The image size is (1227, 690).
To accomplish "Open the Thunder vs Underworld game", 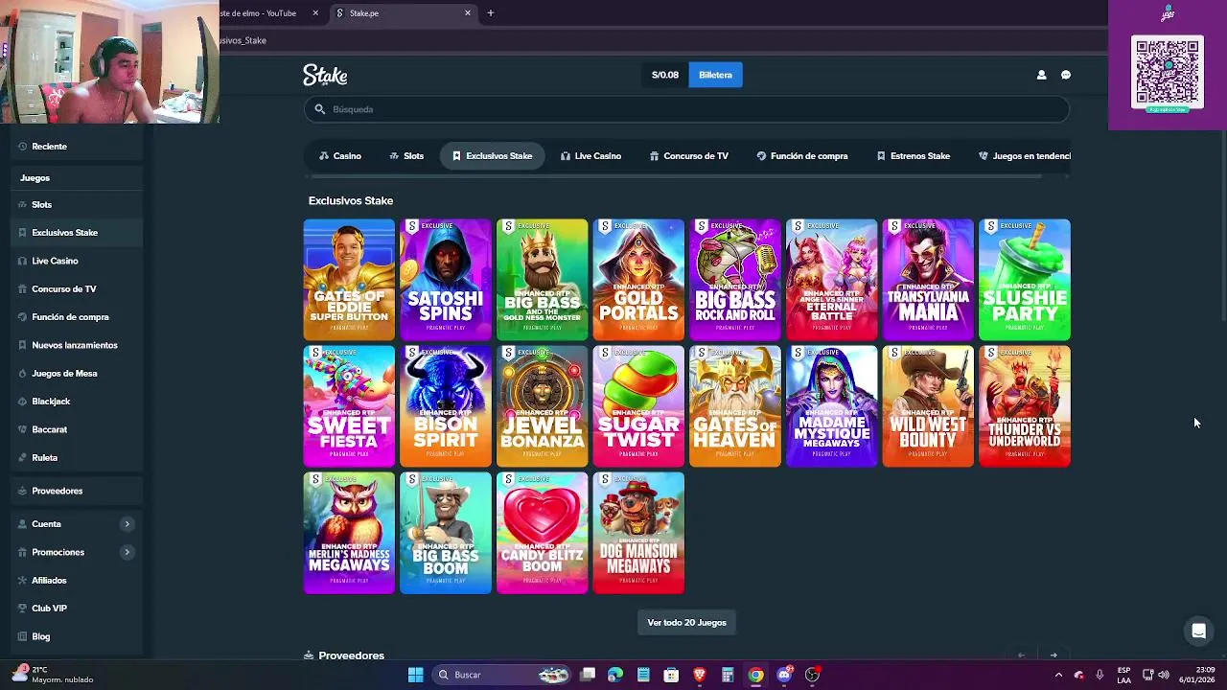I will pyautogui.click(x=1025, y=406).
